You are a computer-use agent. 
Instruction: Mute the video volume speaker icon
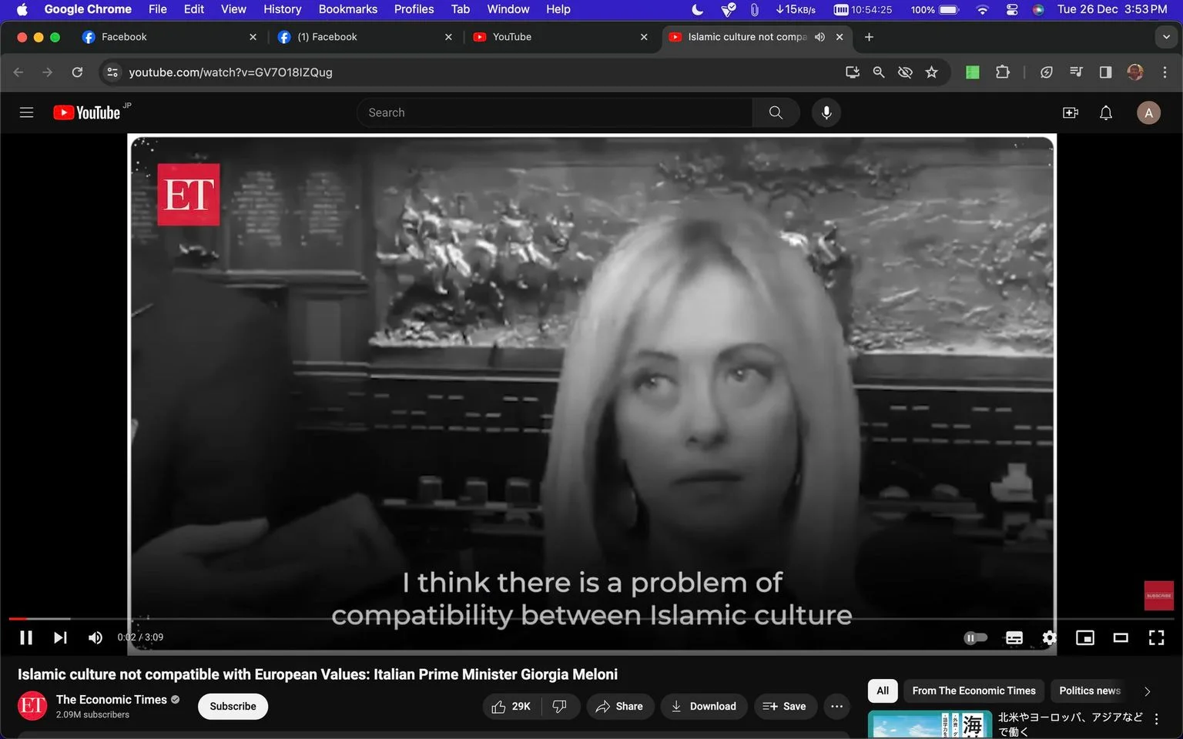(96, 637)
